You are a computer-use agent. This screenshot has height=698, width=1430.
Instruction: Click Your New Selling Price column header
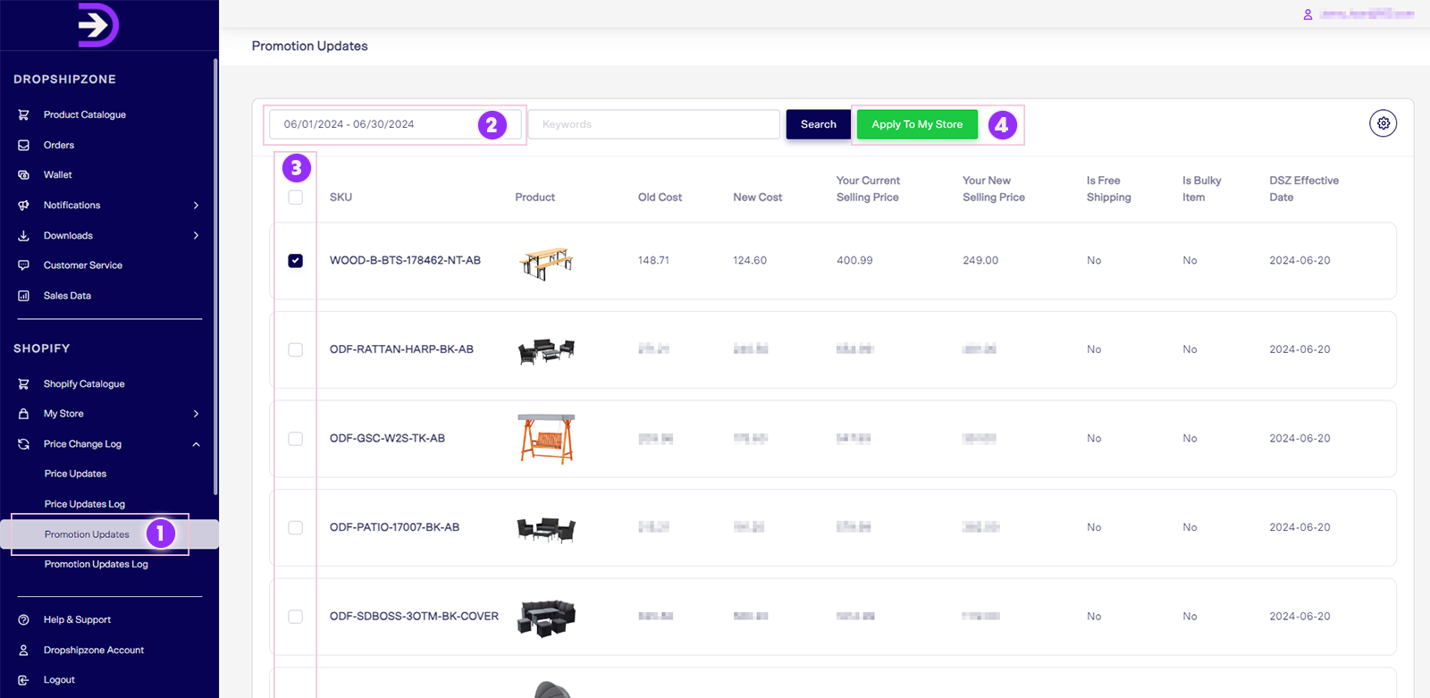tap(994, 189)
